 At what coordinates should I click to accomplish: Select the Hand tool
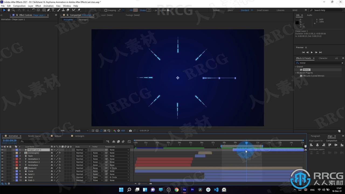click(x=9, y=10)
